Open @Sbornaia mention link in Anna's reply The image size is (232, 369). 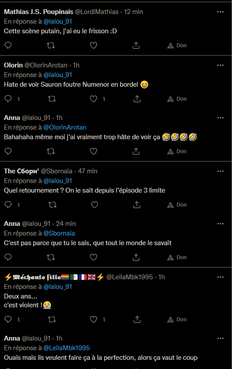coord(59,233)
